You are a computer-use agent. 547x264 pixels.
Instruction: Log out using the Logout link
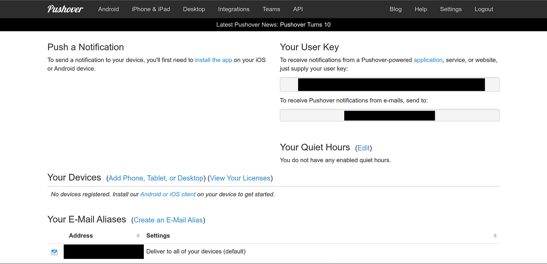point(484,9)
